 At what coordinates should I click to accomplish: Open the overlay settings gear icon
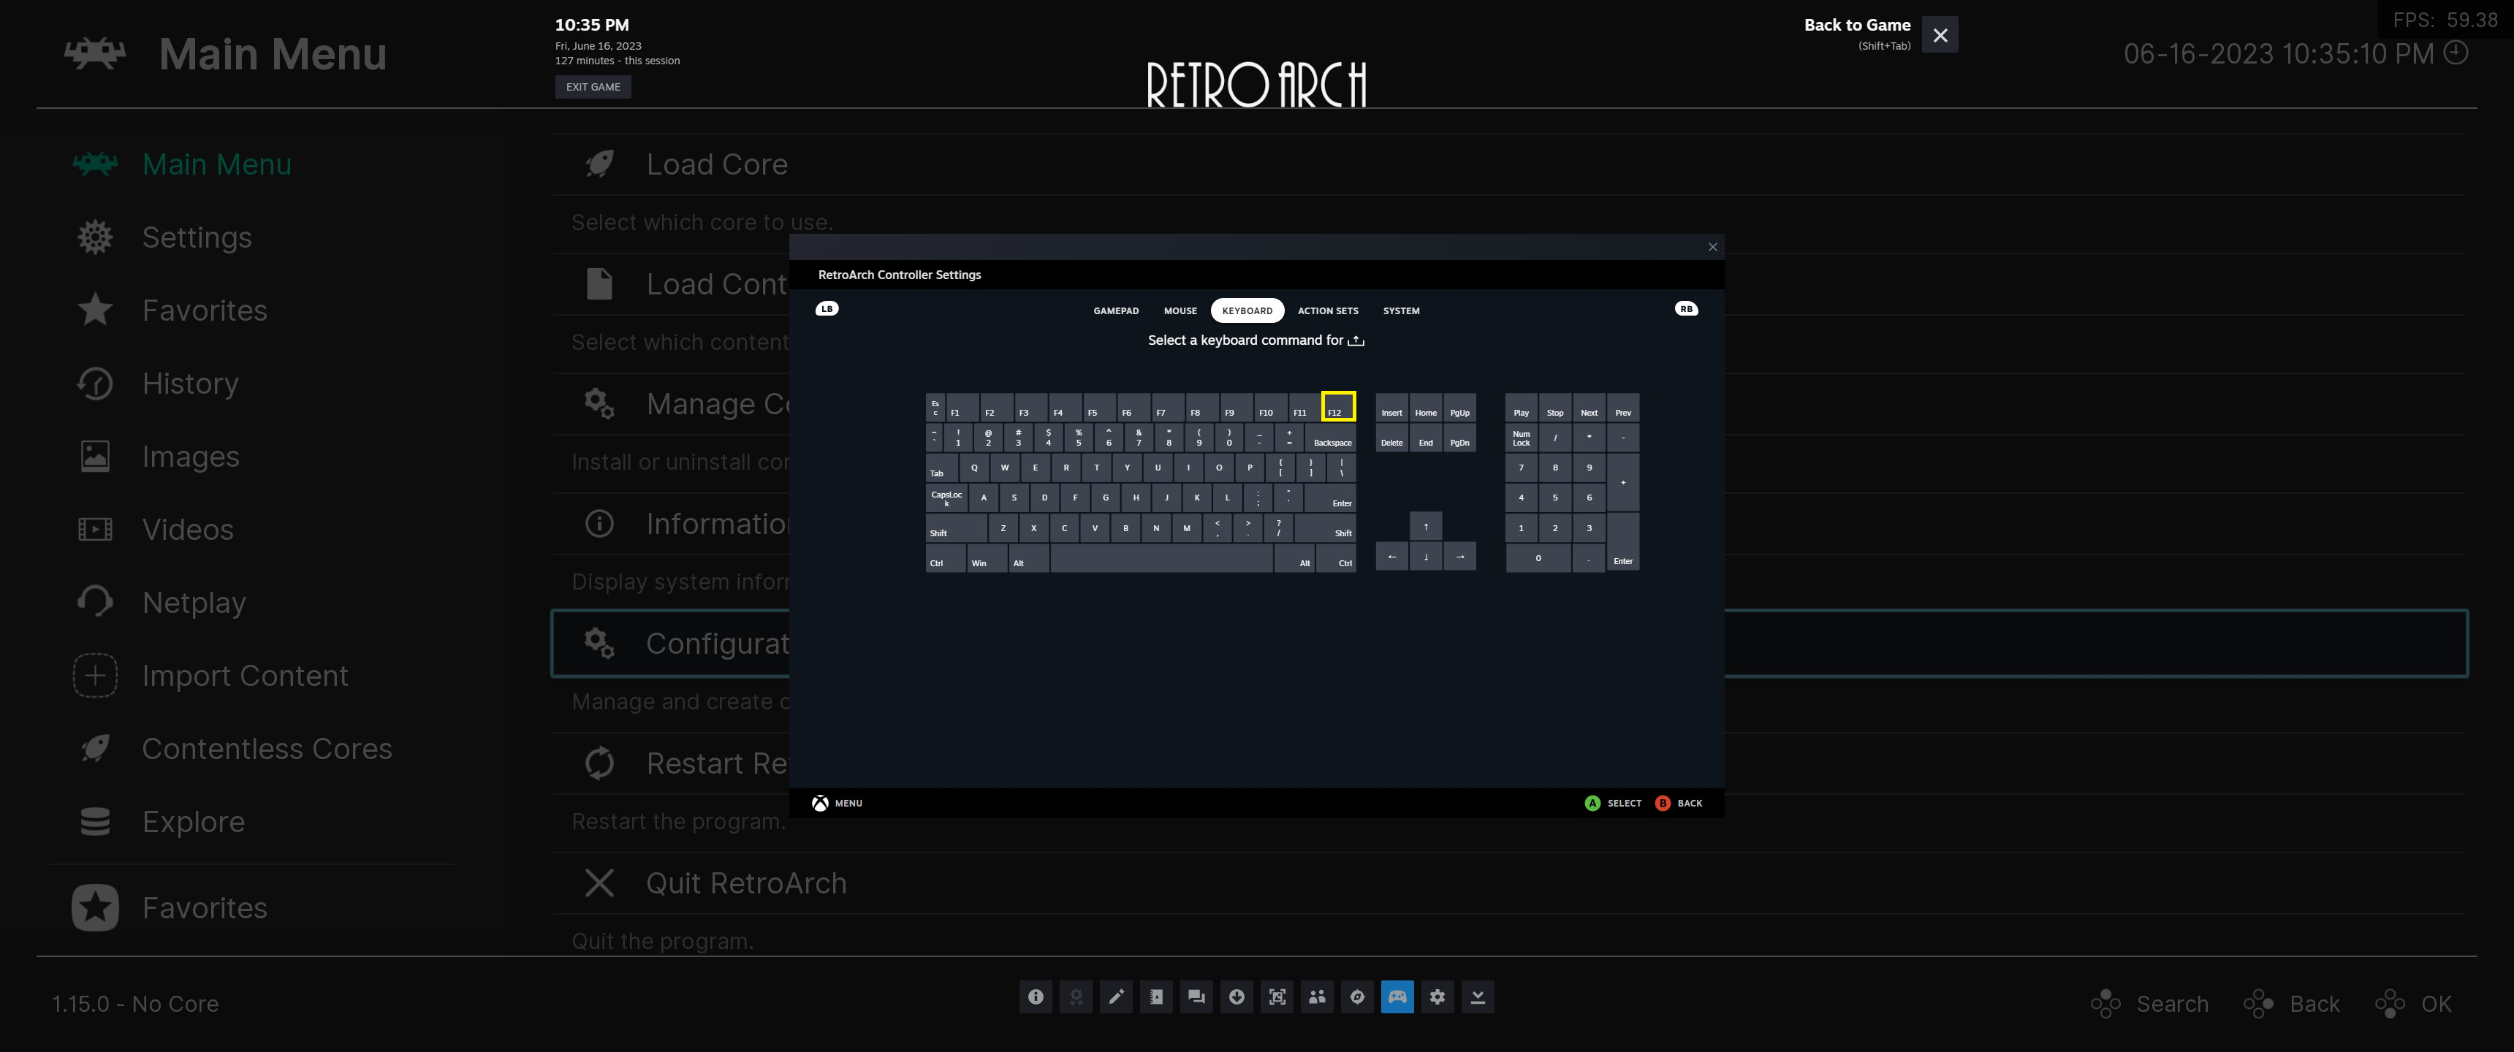[x=1438, y=996]
